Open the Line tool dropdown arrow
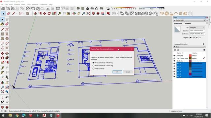The image size is (211, 118). coord(17,13)
